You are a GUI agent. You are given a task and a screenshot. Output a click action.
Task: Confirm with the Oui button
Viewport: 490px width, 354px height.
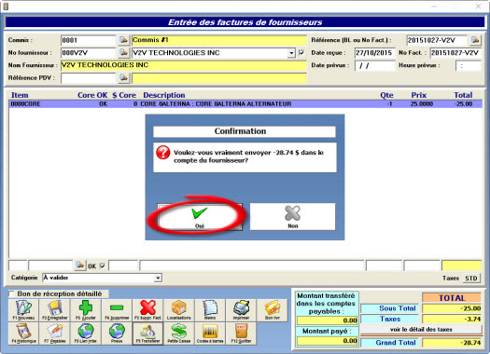pos(200,217)
